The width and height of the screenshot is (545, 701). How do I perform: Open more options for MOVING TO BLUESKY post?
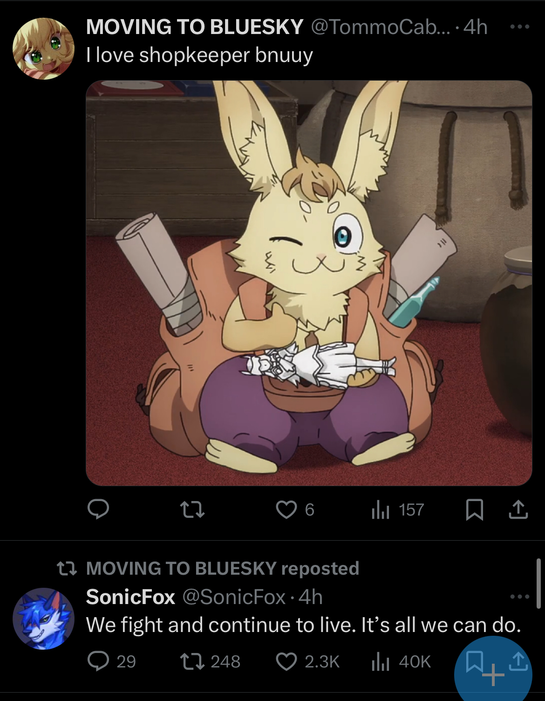pyautogui.click(x=519, y=27)
